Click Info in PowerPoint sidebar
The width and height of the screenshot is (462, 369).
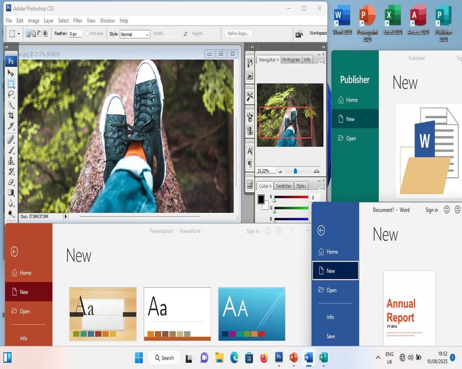pos(23,338)
